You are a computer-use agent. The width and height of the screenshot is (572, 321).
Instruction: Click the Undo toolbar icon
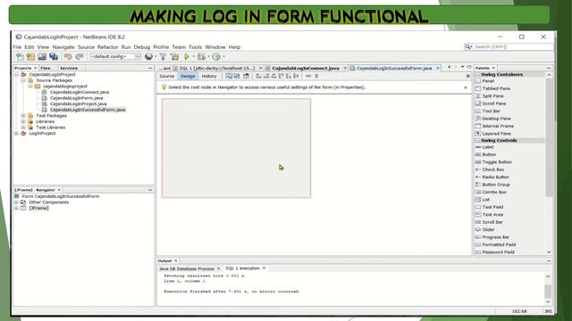(x=68, y=56)
